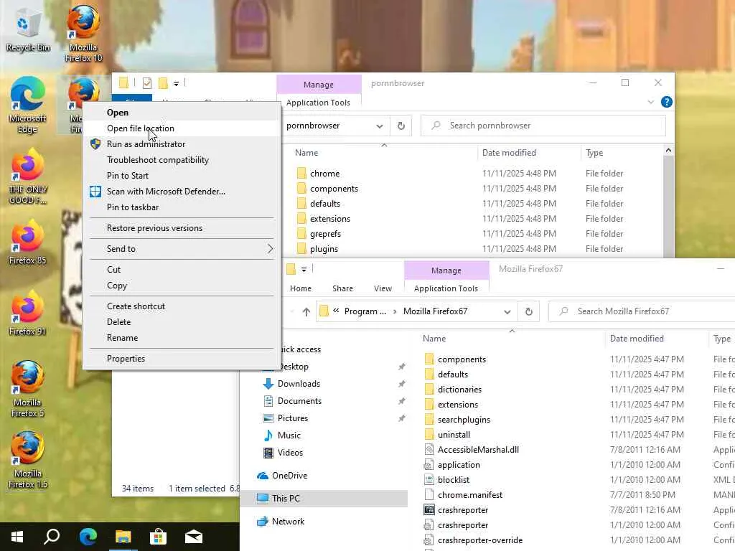Click breadcrumb chevron after Program ... folder
The width and height of the screenshot is (735, 551).
point(395,311)
